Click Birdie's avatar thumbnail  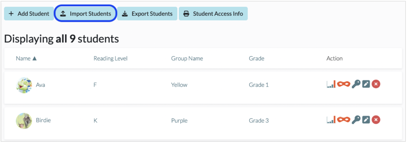click(24, 120)
